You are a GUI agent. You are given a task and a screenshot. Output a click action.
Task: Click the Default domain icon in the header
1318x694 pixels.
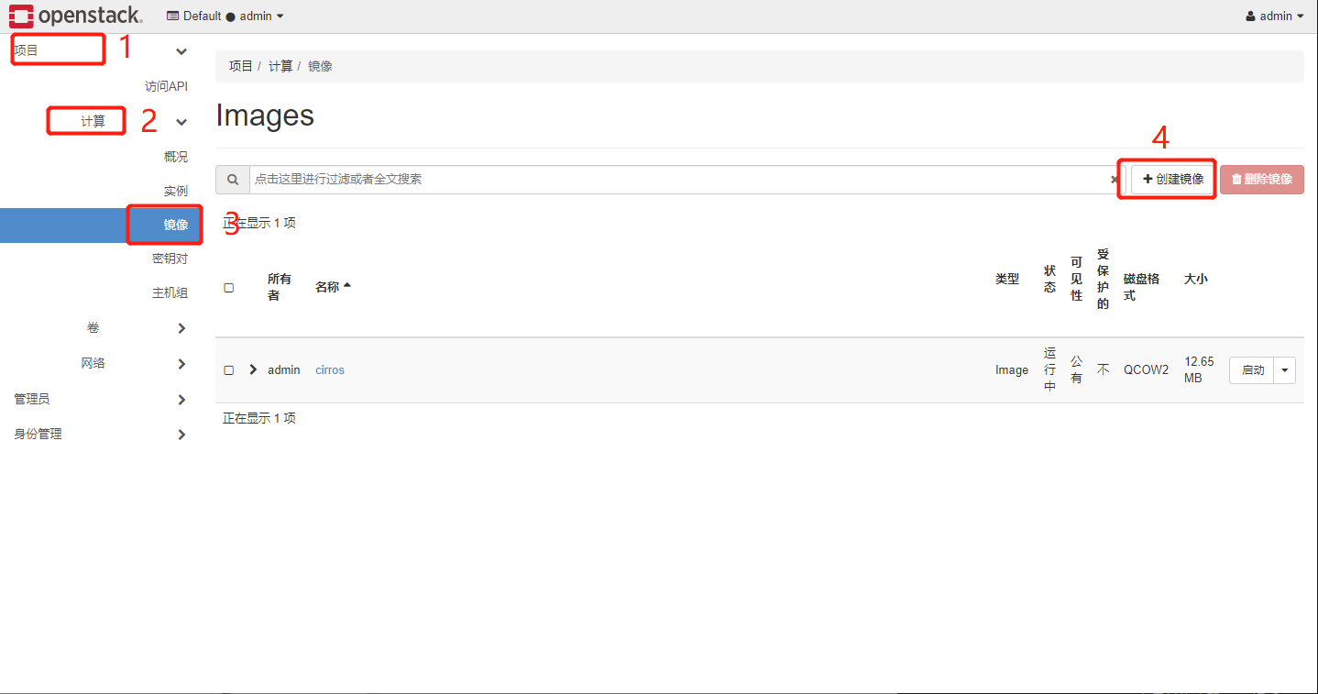[171, 16]
